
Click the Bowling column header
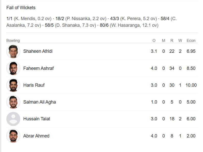pos(13,41)
